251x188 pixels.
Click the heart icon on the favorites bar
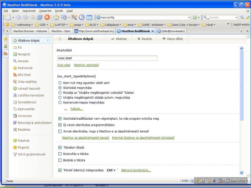(x=7, y=25)
